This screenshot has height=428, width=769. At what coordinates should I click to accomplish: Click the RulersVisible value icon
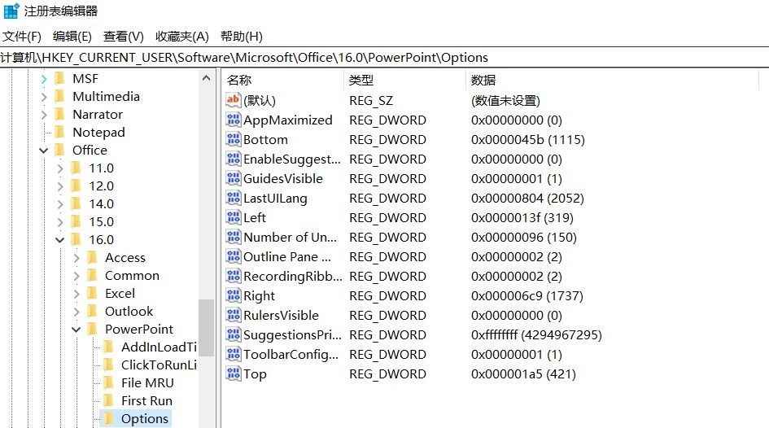click(x=233, y=315)
